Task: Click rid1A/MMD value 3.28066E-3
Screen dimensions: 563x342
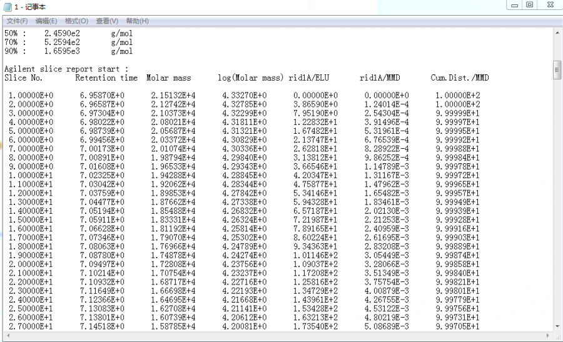Action: pyautogui.click(x=387, y=264)
